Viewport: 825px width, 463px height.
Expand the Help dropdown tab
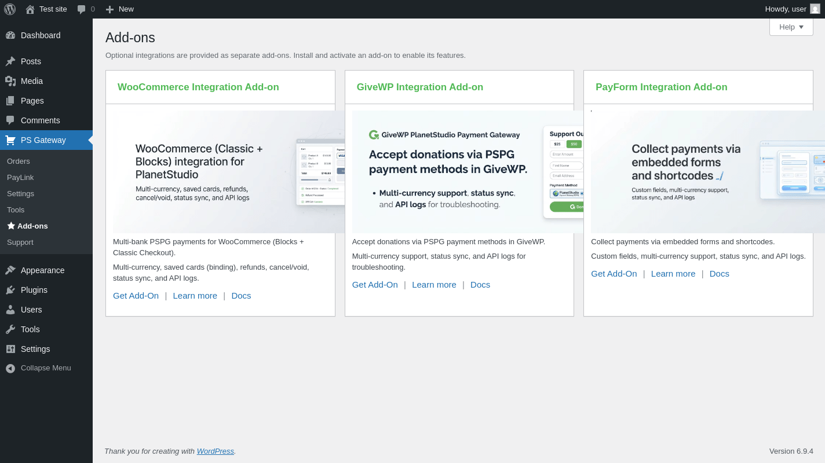[x=791, y=27]
